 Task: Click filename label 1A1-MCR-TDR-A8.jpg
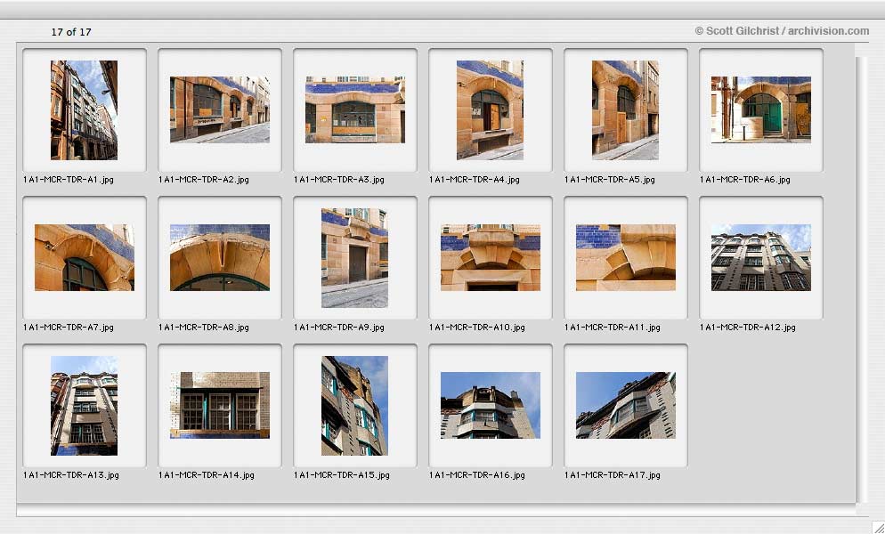(x=204, y=328)
